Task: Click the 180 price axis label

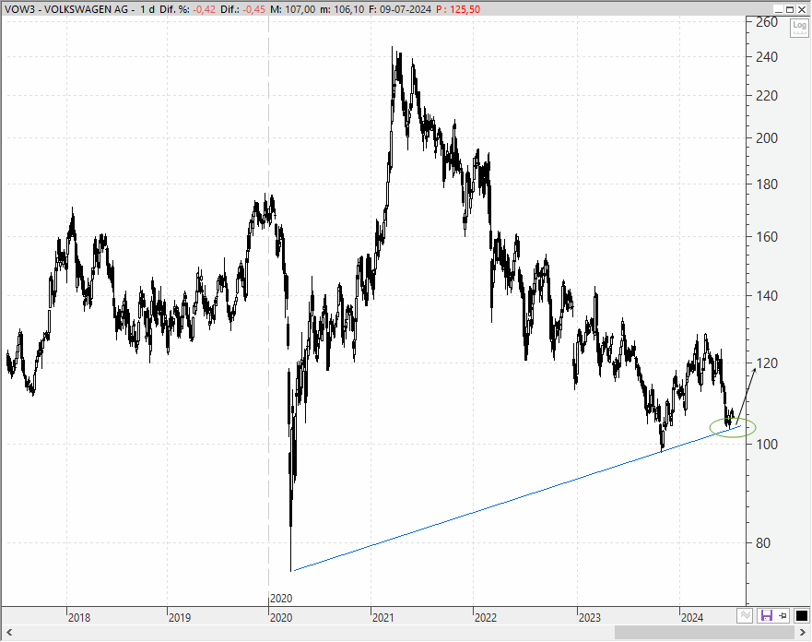Action: click(767, 184)
